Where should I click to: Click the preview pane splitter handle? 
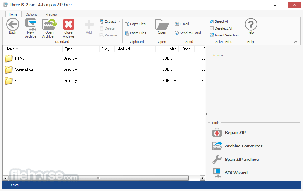(x=206, y=113)
